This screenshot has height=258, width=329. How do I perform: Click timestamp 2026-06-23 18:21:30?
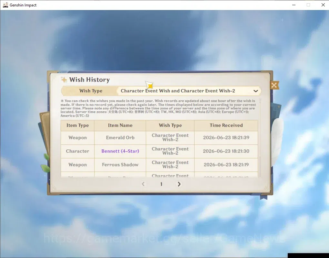[x=226, y=151]
